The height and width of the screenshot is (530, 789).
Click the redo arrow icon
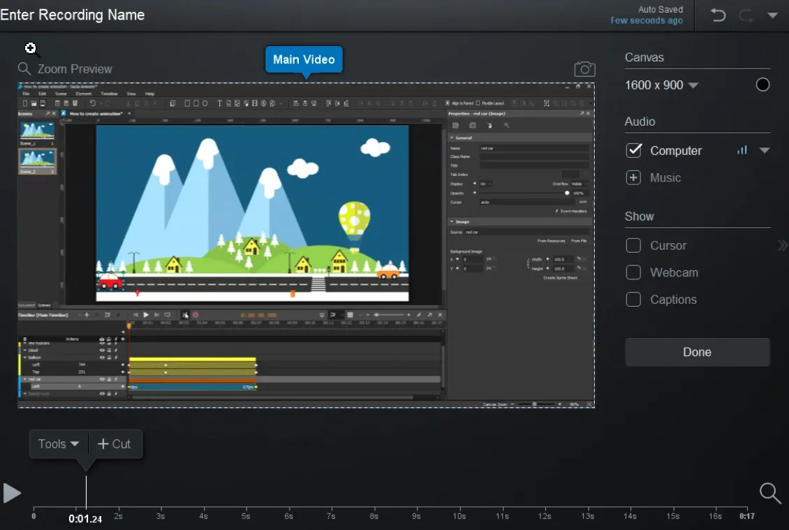(746, 15)
